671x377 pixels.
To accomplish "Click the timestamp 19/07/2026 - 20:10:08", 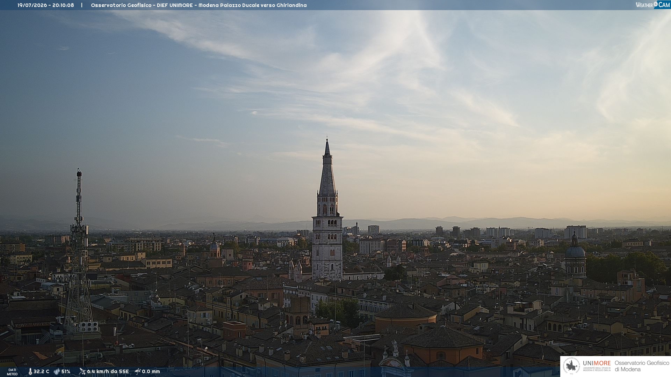I will coord(46,5).
